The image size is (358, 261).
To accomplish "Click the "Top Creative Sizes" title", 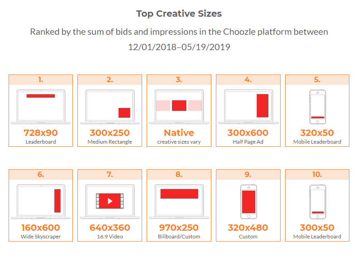I will pos(179,14).
